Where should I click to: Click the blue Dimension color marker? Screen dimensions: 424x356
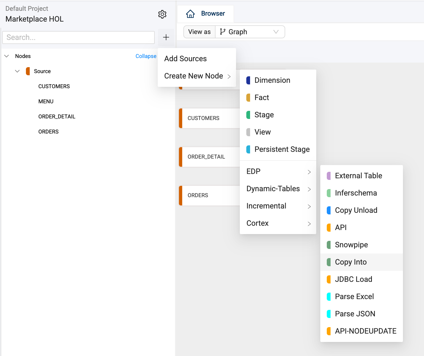(x=248, y=80)
